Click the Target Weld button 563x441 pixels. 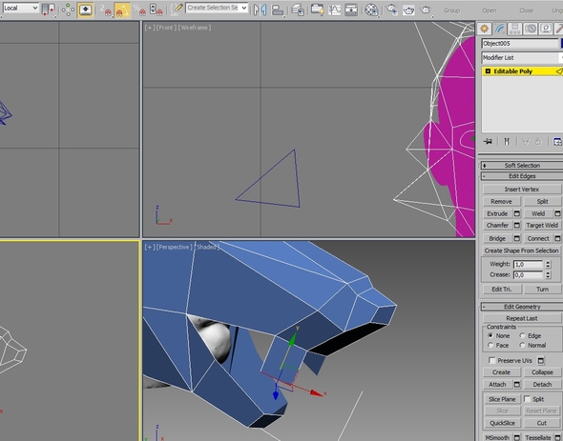coord(542,225)
